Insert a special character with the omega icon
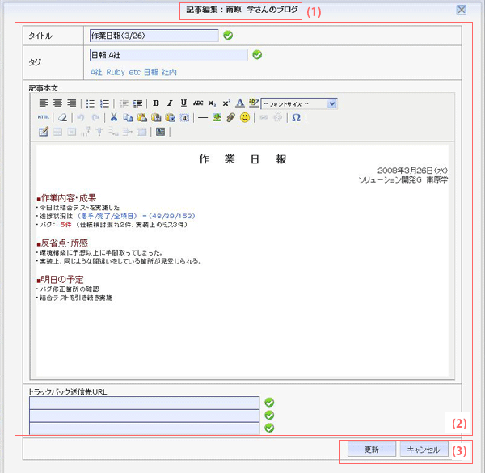Viewport: 485px width, 473px height. [x=297, y=117]
